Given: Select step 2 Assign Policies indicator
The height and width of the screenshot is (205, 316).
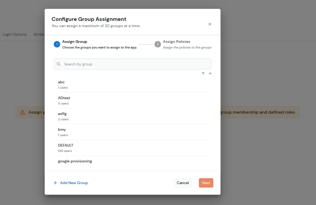Looking at the screenshot, I should click(158, 44).
